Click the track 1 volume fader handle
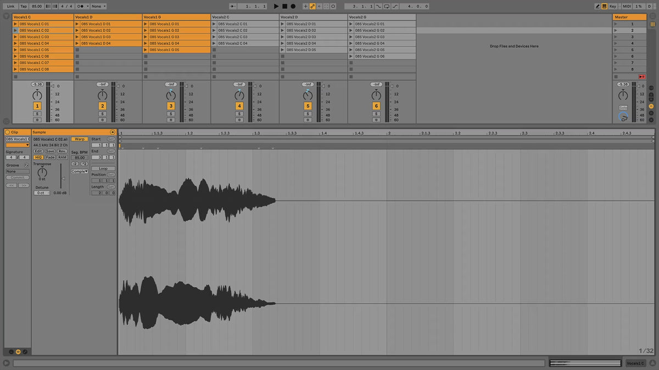The width and height of the screenshot is (659, 370). 47,86
